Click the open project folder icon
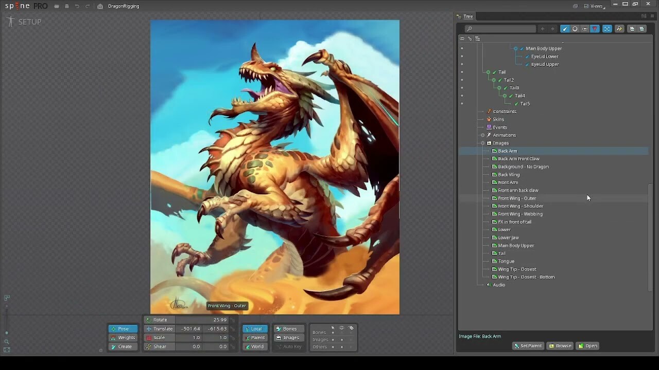 [57, 6]
